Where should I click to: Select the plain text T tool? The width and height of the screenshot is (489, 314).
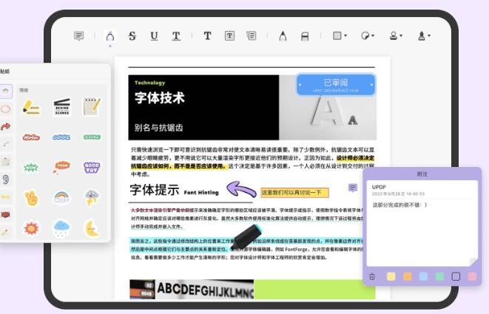point(207,35)
